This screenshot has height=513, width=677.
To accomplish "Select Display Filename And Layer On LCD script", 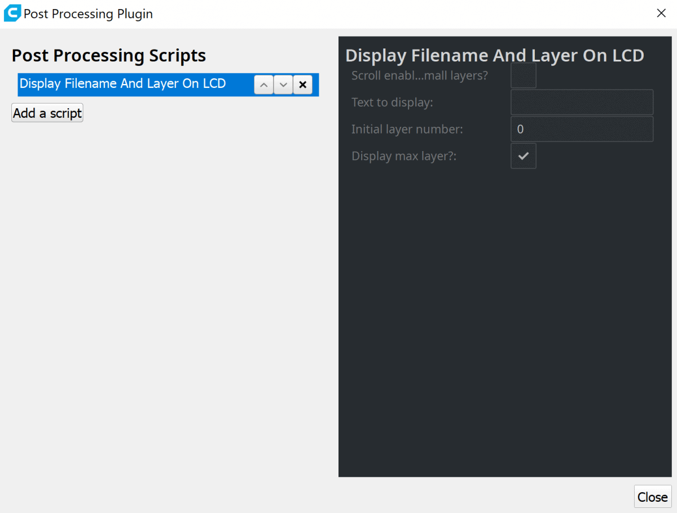I will pos(122,84).
